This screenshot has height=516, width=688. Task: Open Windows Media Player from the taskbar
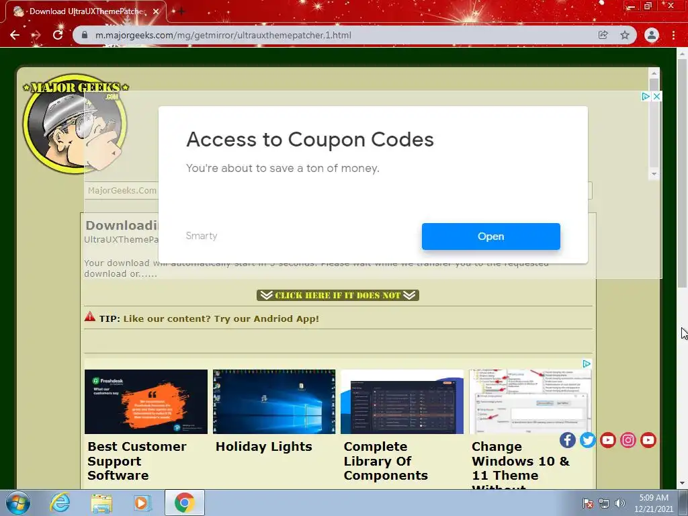(142, 503)
